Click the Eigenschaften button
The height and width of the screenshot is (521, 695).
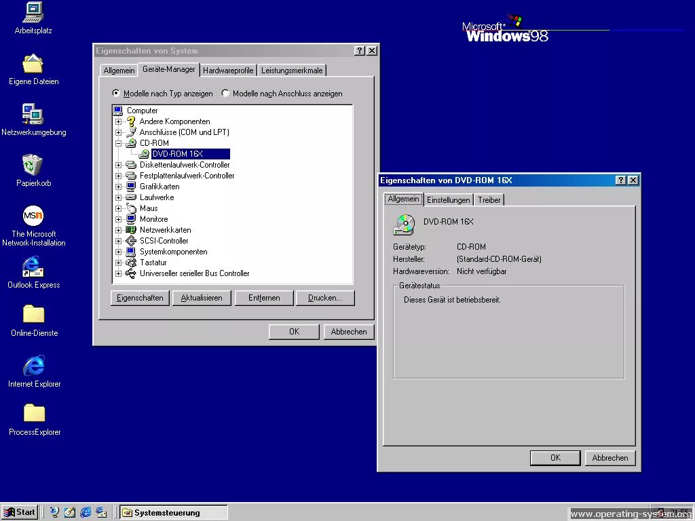point(140,298)
